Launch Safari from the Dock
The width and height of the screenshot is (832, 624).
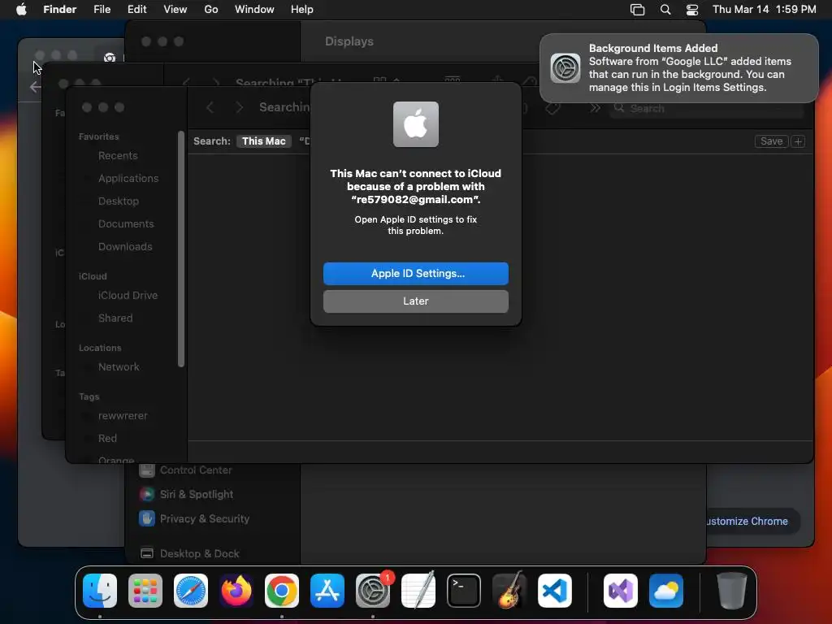click(190, 591)
